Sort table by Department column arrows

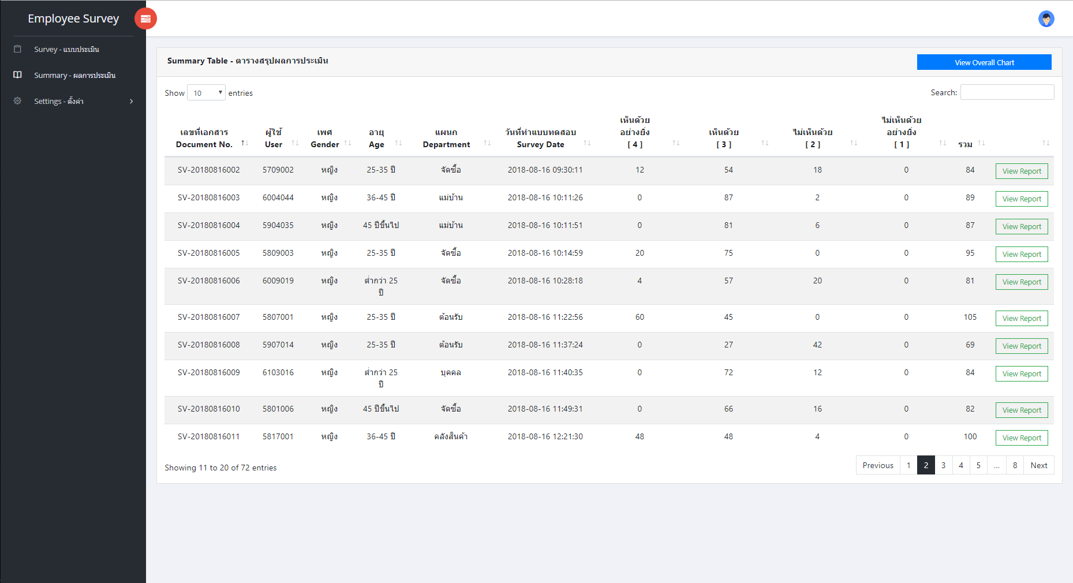(487, 143)
